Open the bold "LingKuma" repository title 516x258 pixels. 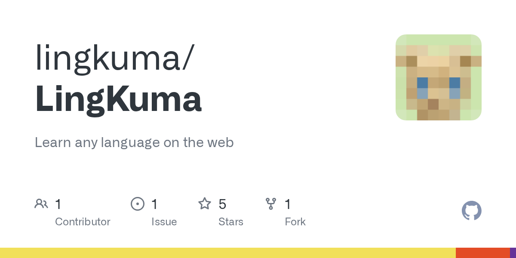[118, 99]
